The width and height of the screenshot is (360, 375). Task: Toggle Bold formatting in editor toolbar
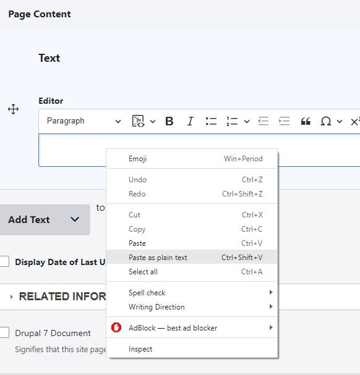[x=169, y=121]
